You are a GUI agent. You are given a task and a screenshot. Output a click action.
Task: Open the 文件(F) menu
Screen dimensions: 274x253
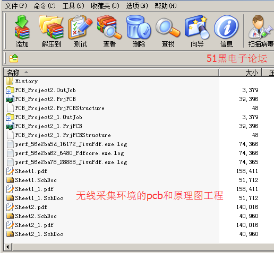16,6
